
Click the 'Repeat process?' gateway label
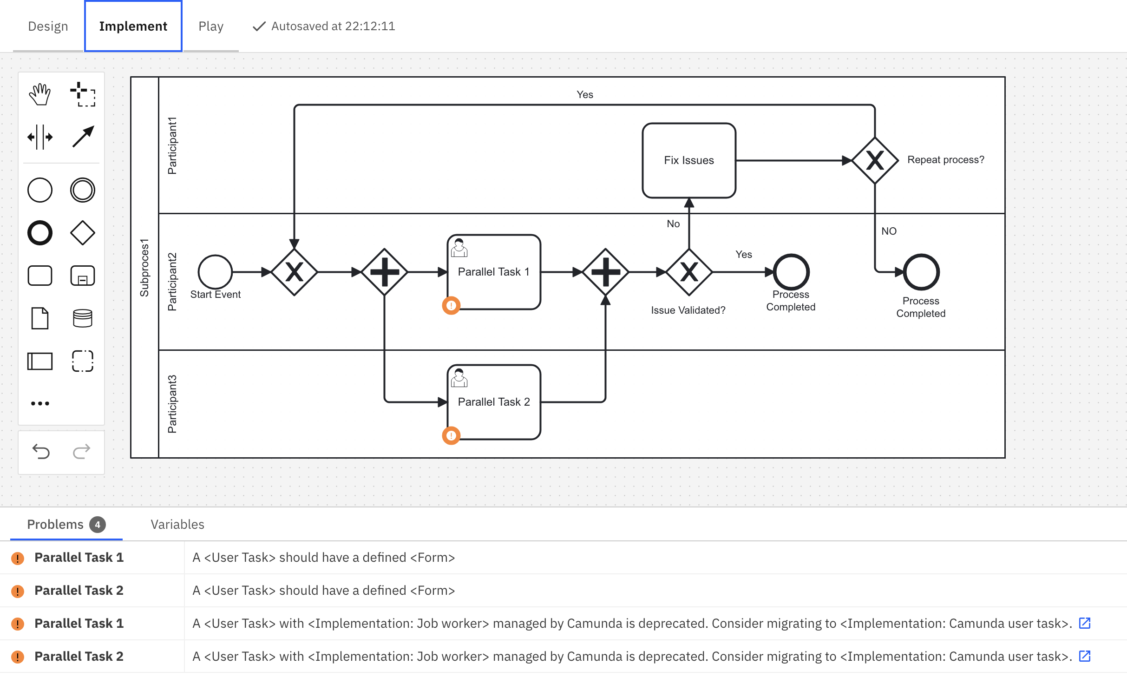tap(946, 159)
